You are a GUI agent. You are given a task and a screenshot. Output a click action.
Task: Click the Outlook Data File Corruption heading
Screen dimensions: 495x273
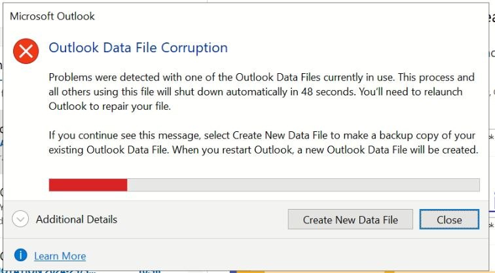tap(138, 48)
